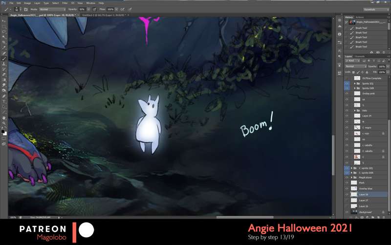The image size is (391, 245).
Task: Select the Lasso tool
Action: click(4, 32)
